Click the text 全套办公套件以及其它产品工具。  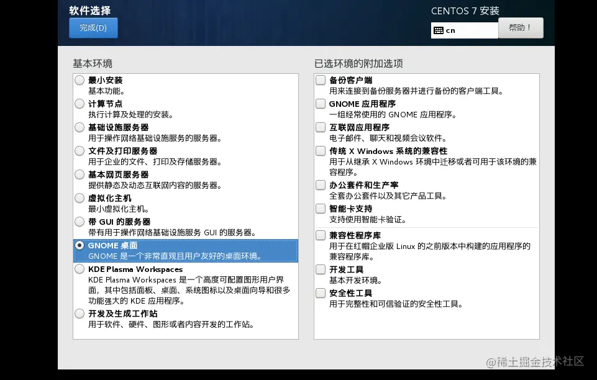pos(388,196)
